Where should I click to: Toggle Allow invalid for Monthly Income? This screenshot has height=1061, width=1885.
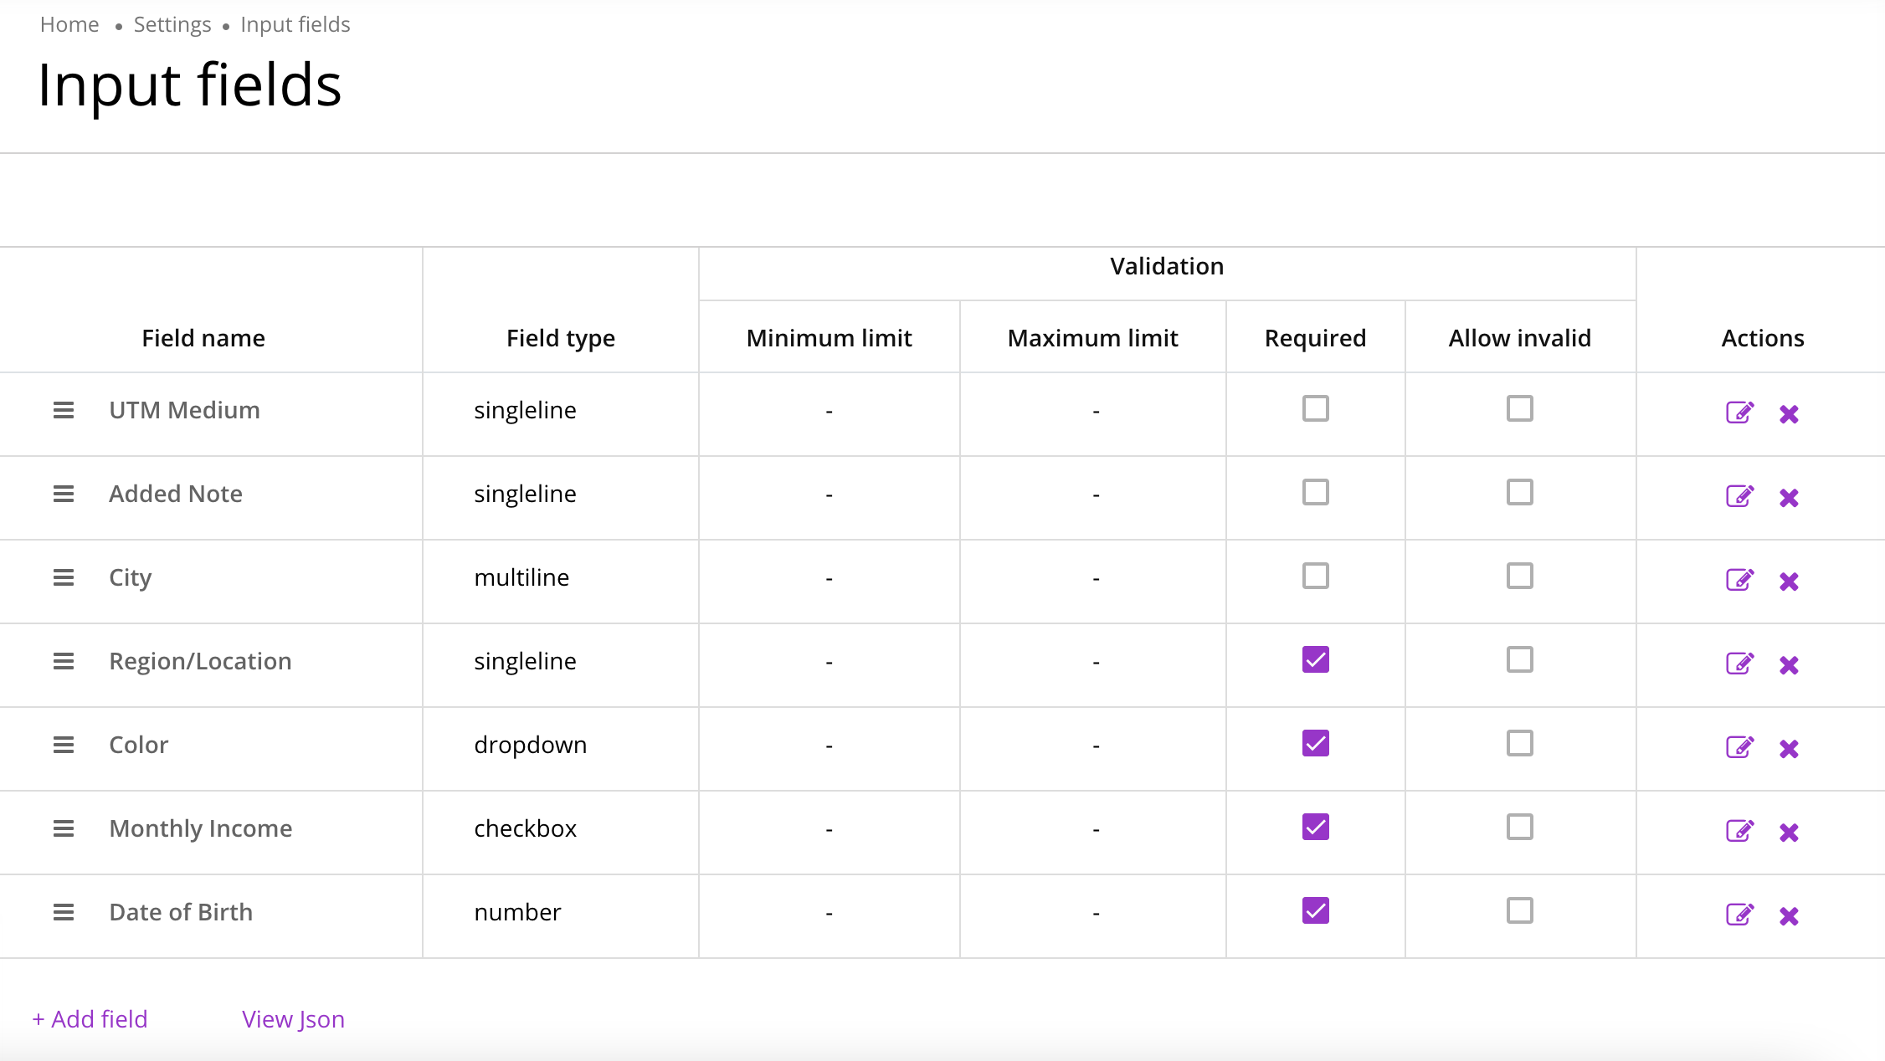click(1519, 827)
